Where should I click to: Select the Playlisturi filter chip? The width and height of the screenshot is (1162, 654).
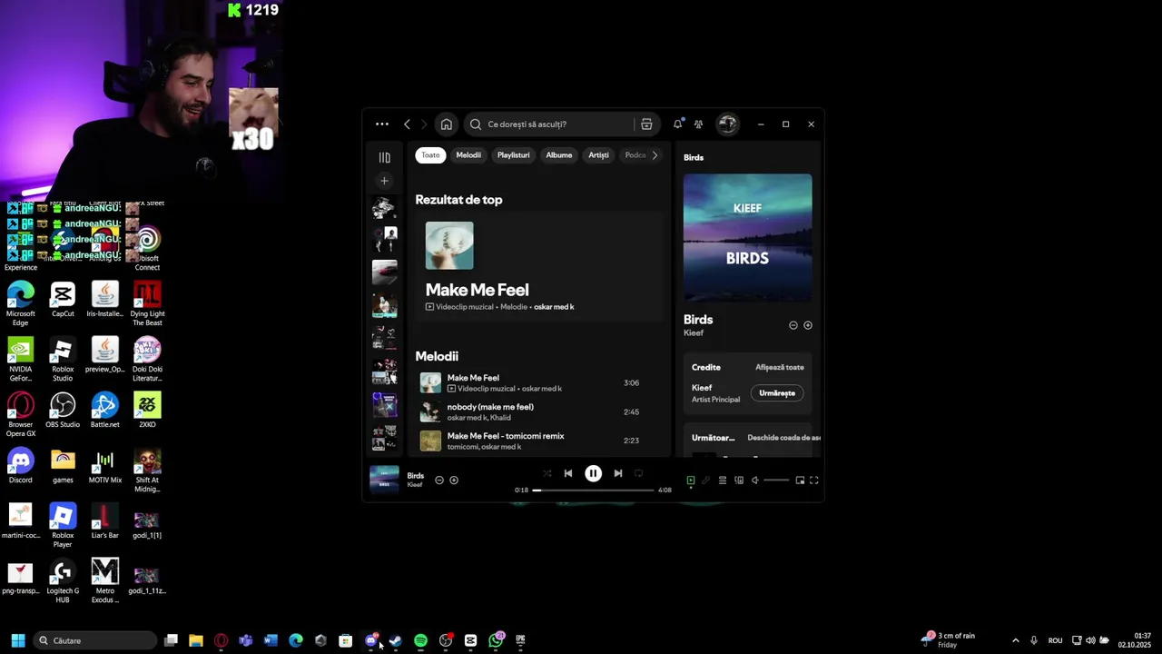click(513, 155)
